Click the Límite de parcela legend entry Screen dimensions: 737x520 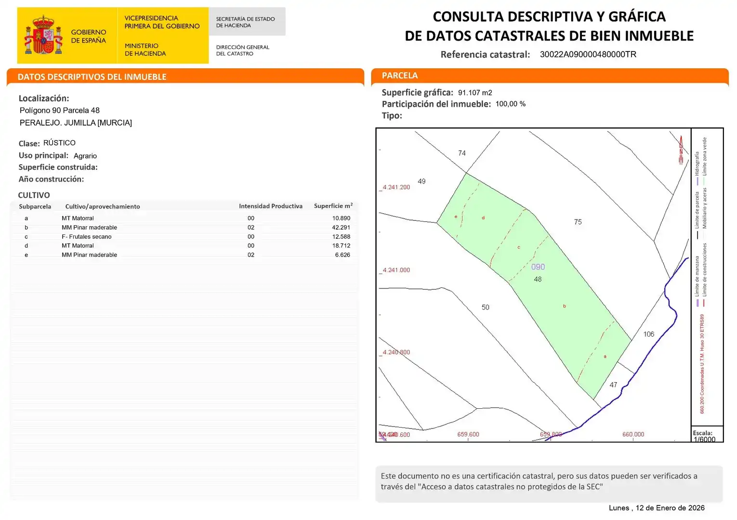click(697, 215)
